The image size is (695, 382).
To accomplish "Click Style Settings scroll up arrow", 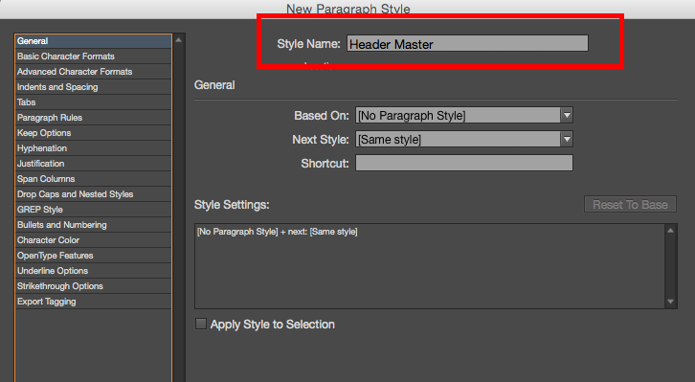I will click(671, 231).
